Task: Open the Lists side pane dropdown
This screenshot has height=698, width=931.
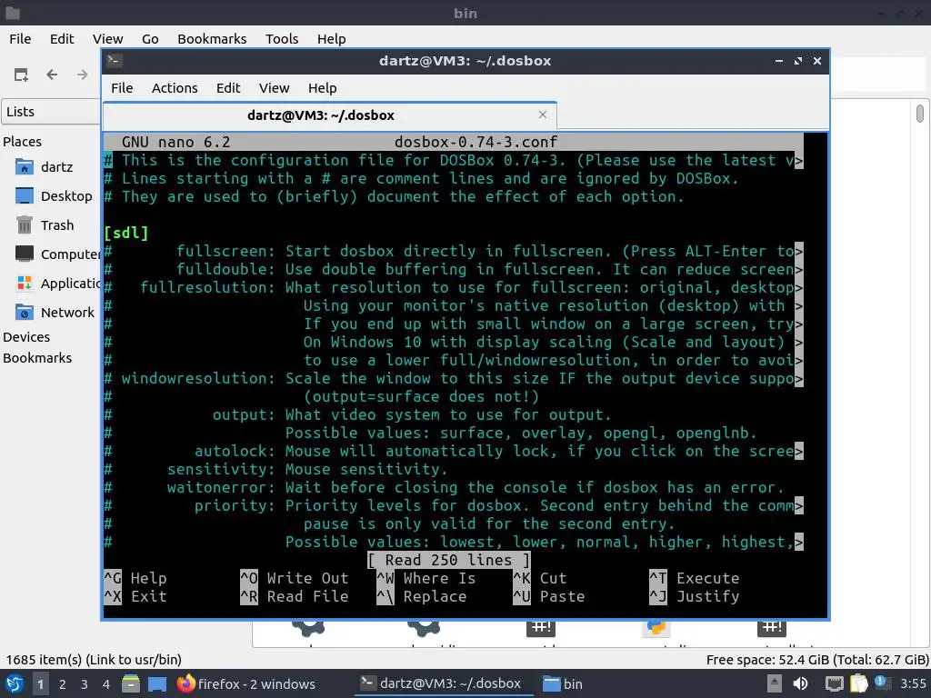Action: pos(51,112)
